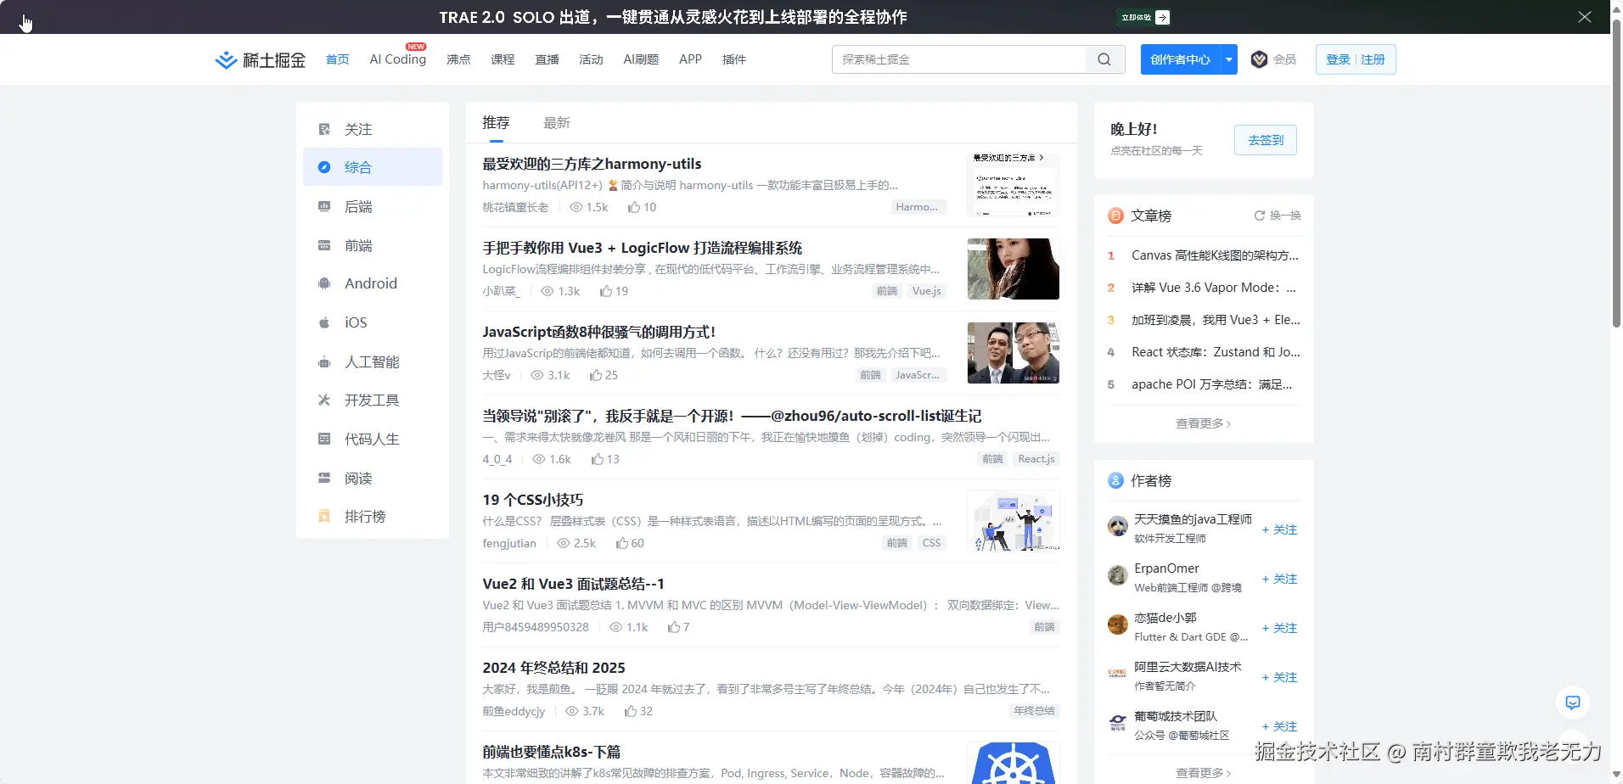
Task: Open the floating feedback chat icon
Action: coord(1573,703)
